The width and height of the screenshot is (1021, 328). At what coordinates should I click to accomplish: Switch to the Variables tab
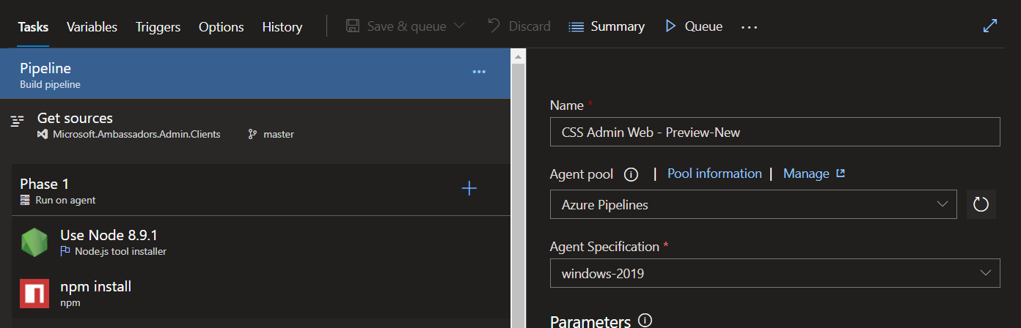click(92, 27)
